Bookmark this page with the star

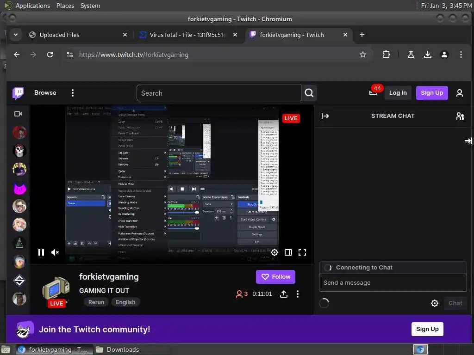point(363,55)
